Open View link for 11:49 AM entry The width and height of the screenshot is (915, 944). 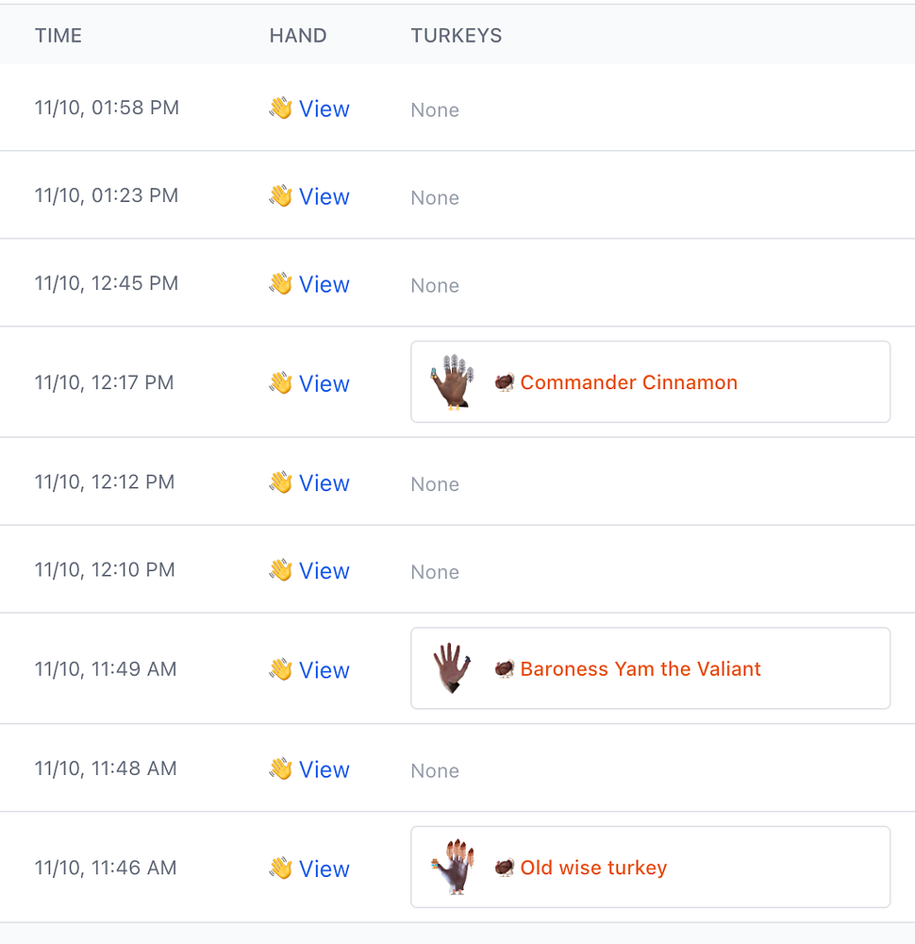tap(324, 670)
